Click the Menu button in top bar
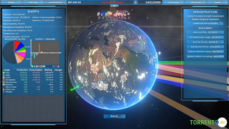Image resolution: width=229 pixels, height=129 pixels. tap(217, 2)
